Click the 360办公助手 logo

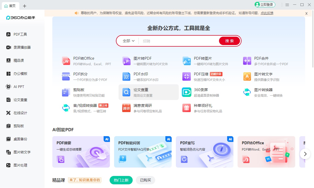click(x=21, y=18)
